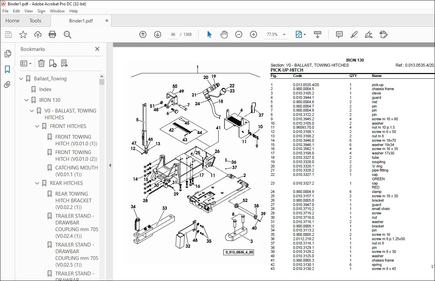
Task: Select the FRONT HITCHES bookmark
Action: pos(68,126)
